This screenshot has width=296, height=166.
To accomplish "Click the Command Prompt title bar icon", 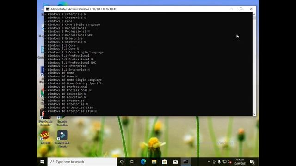I will coord(48,9).
